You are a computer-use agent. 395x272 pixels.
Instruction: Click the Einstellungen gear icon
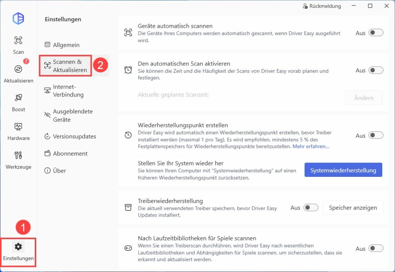click(x=18, y=247)
